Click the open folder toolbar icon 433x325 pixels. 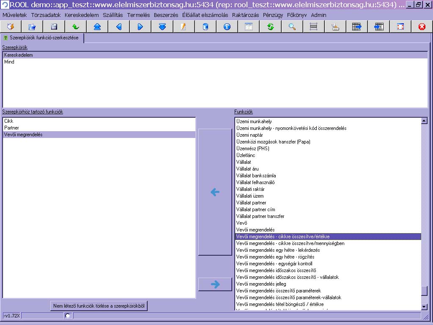pyautogui.click(x=32, y=27)
